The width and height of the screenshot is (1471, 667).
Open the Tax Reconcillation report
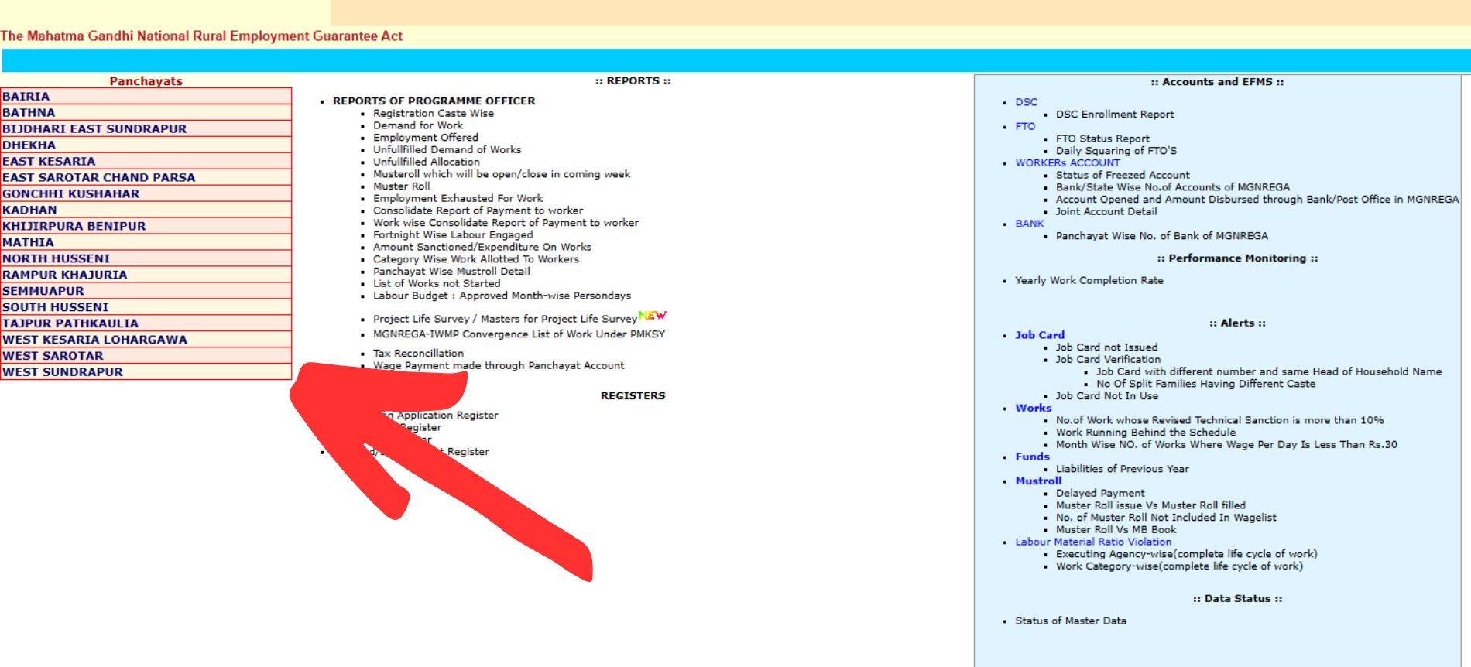click(x=418, y=354)
